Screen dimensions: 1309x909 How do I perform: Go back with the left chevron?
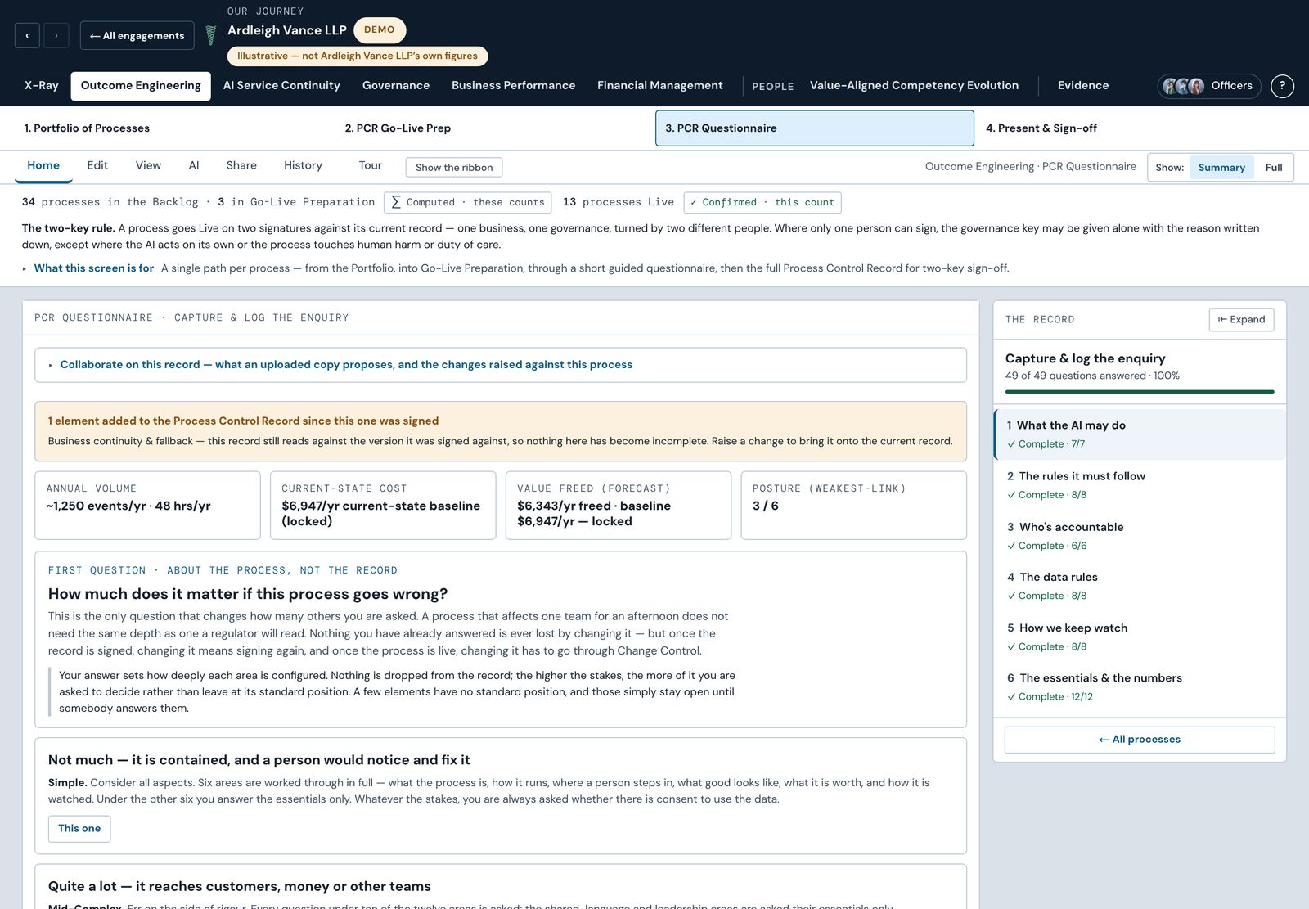coord(27,35)
